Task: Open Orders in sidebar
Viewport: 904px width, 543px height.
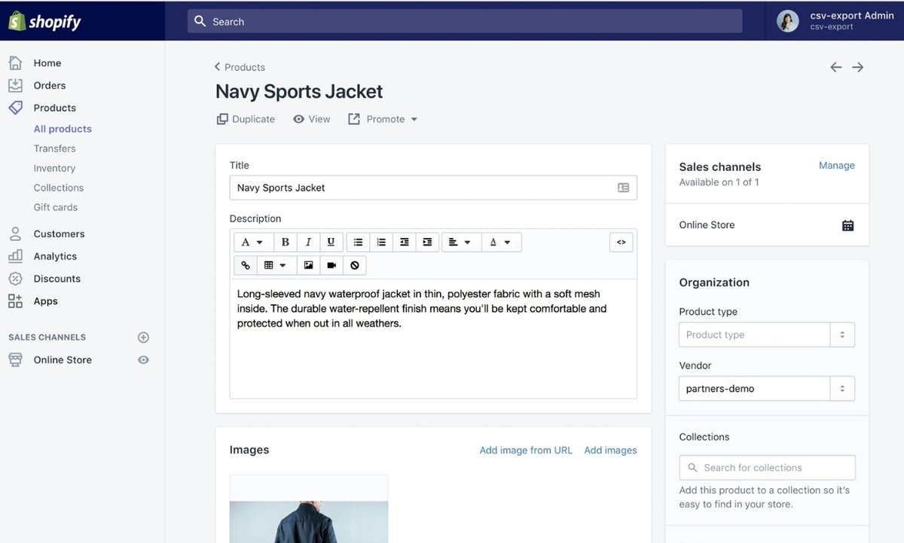Action: [x=50, y=85]
